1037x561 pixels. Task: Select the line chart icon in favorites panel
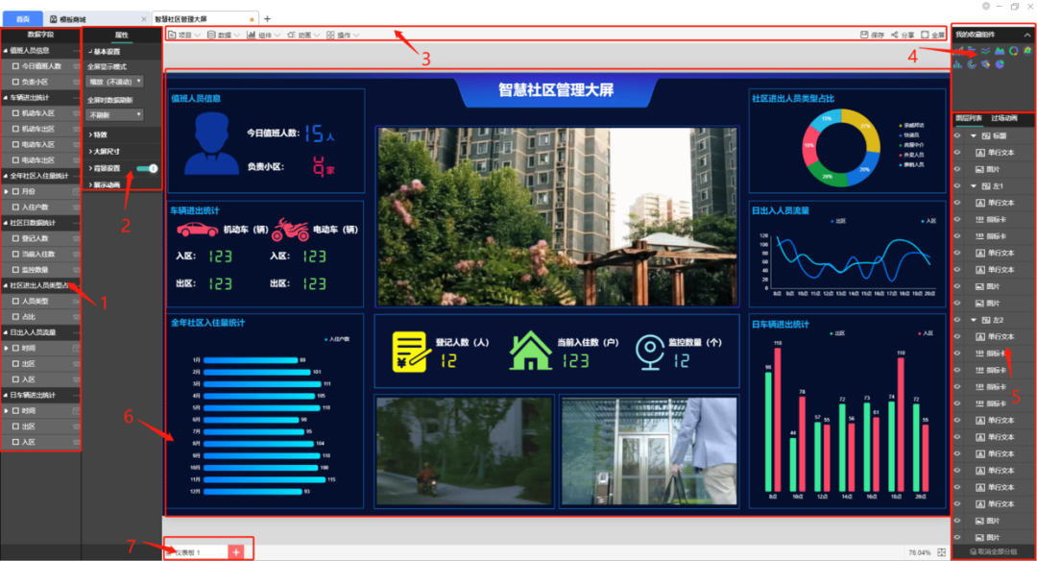pyautogui.click(x=986, y=51)
